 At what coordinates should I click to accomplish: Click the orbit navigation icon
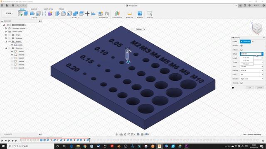point(117,134)
